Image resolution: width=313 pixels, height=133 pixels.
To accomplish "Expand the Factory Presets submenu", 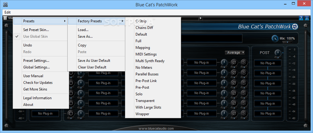I will pyautogui.click(x=97, y=21).
